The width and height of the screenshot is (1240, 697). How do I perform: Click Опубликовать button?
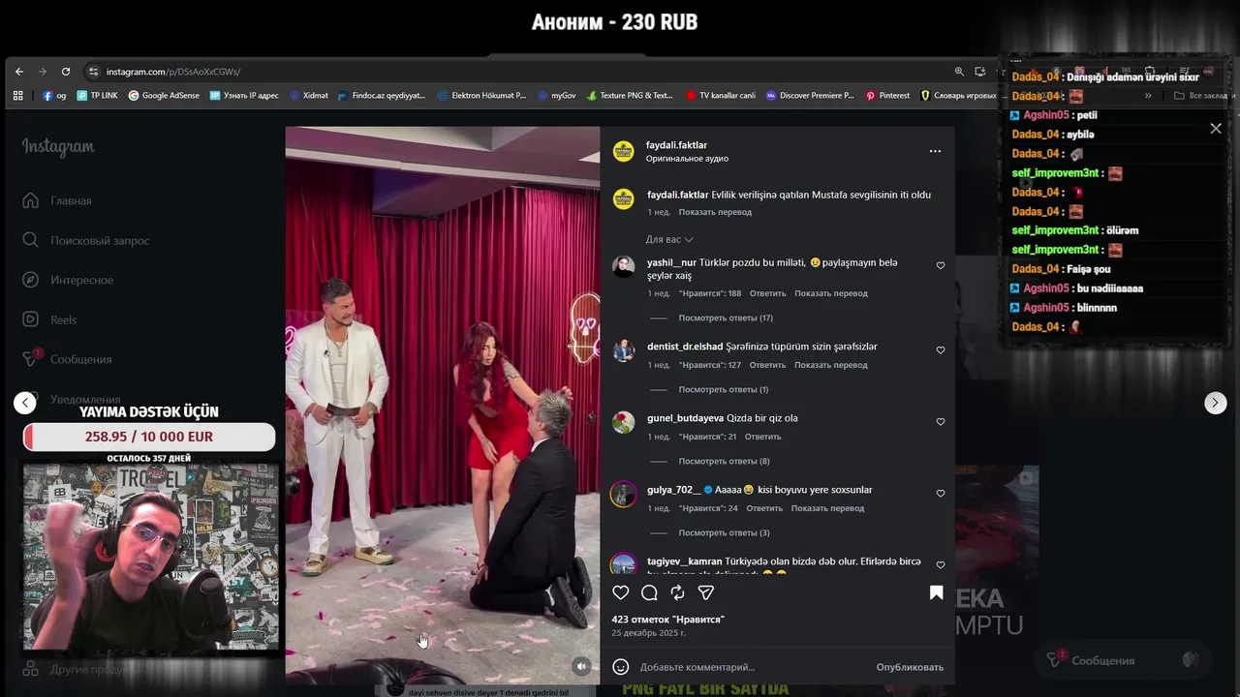pos(910,667)
